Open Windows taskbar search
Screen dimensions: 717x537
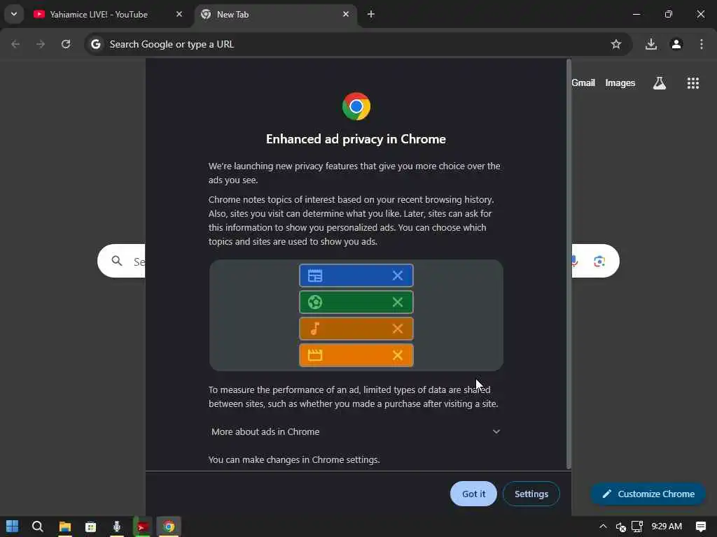[38, 527]
